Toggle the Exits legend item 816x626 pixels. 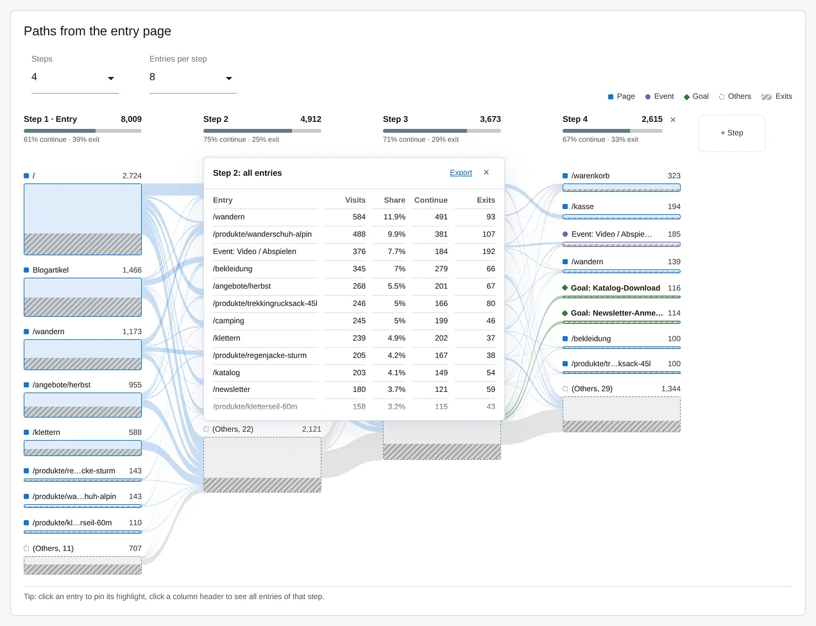coord(777,96)
